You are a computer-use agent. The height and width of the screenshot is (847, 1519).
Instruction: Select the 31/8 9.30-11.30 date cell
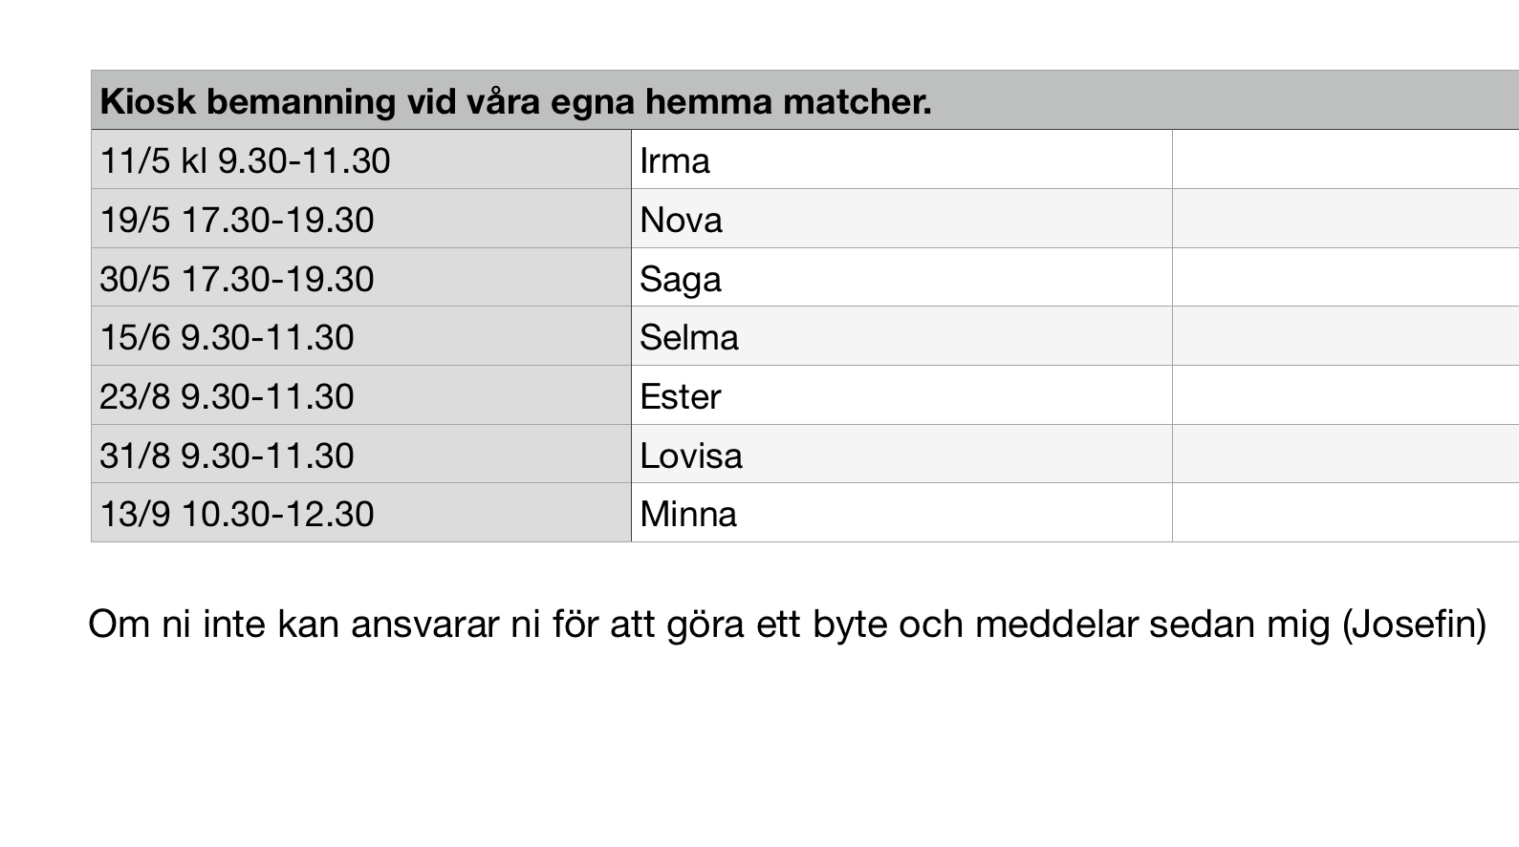[360, 455]
